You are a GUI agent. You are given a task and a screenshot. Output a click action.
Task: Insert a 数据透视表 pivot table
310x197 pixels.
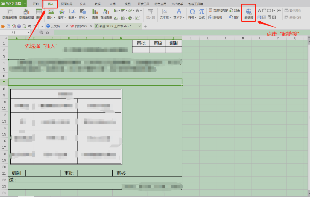tap(10, 14)
